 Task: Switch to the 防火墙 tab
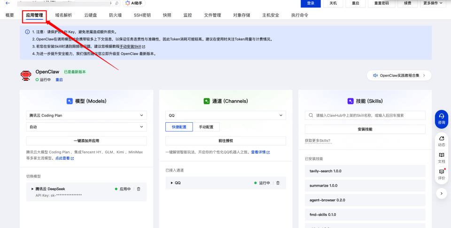116,15
